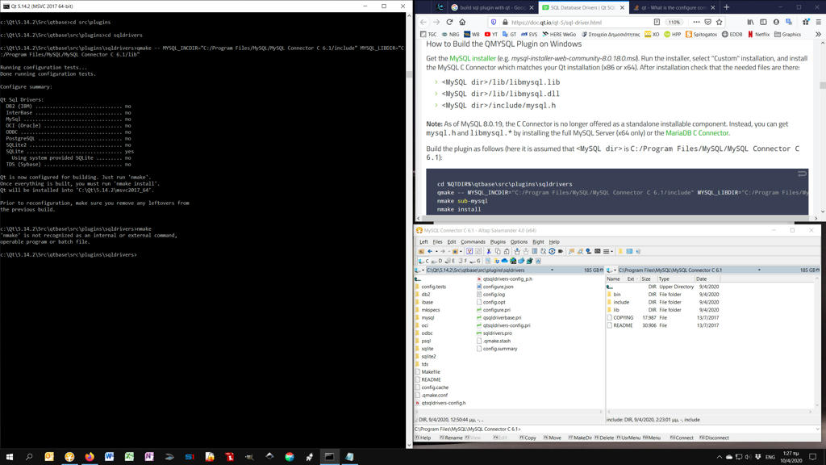The image size is (826, 465).
Task: Open Word from the taskbar
Action: click(109, 457)
